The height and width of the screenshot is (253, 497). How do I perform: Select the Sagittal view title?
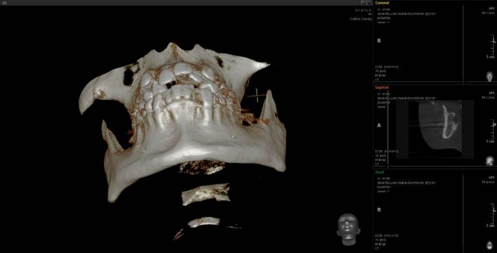[x=382, y=87]
